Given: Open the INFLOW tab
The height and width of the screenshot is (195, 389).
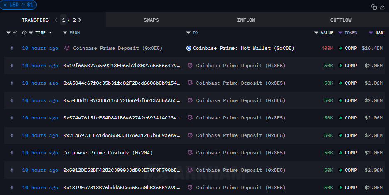Looking at the screenshot, I should tap(246, 20).
